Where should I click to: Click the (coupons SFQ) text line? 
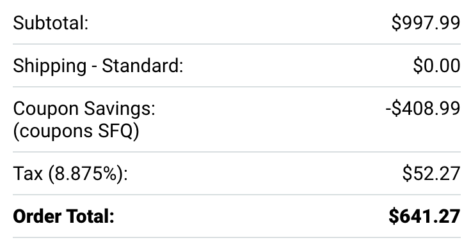[x=76, y=131]
